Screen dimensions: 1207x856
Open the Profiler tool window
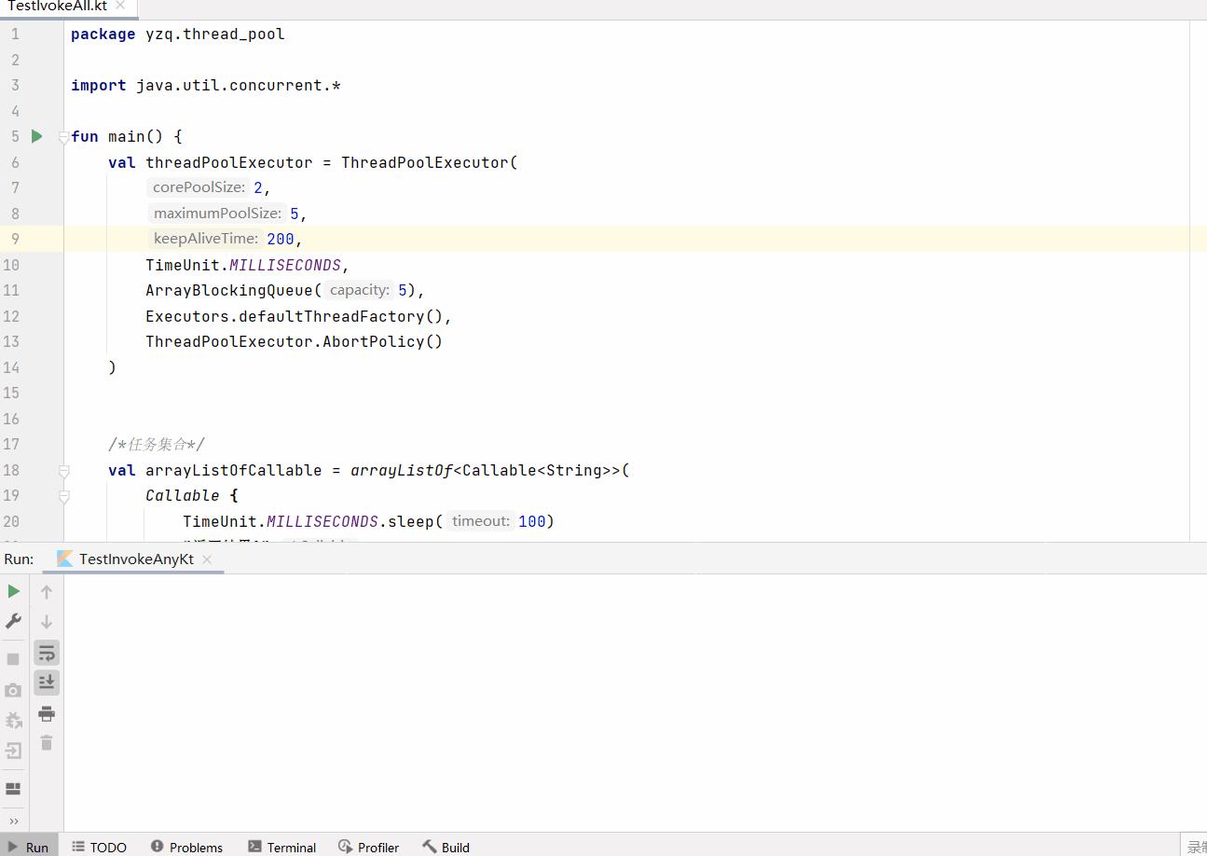tap(369, 847)
